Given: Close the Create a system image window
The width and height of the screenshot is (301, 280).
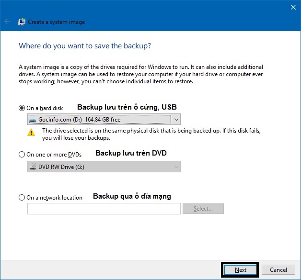Looking at the screenshot, I should (x=293, y=7).
